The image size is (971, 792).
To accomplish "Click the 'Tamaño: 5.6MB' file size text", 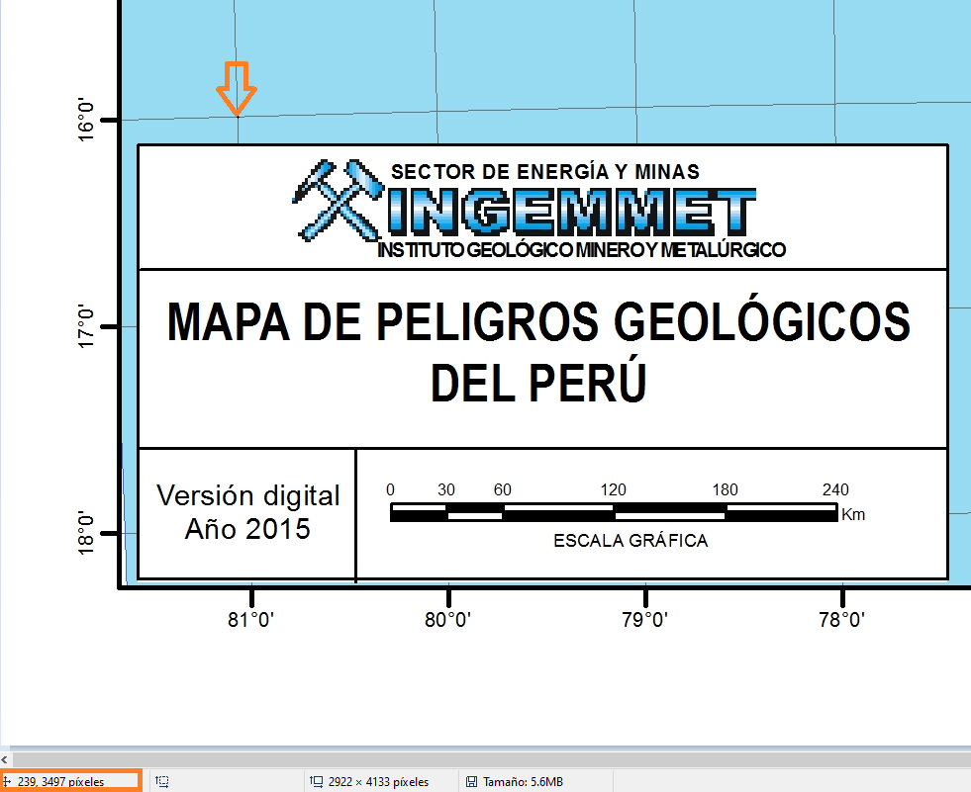I will [x=523, y=781].
